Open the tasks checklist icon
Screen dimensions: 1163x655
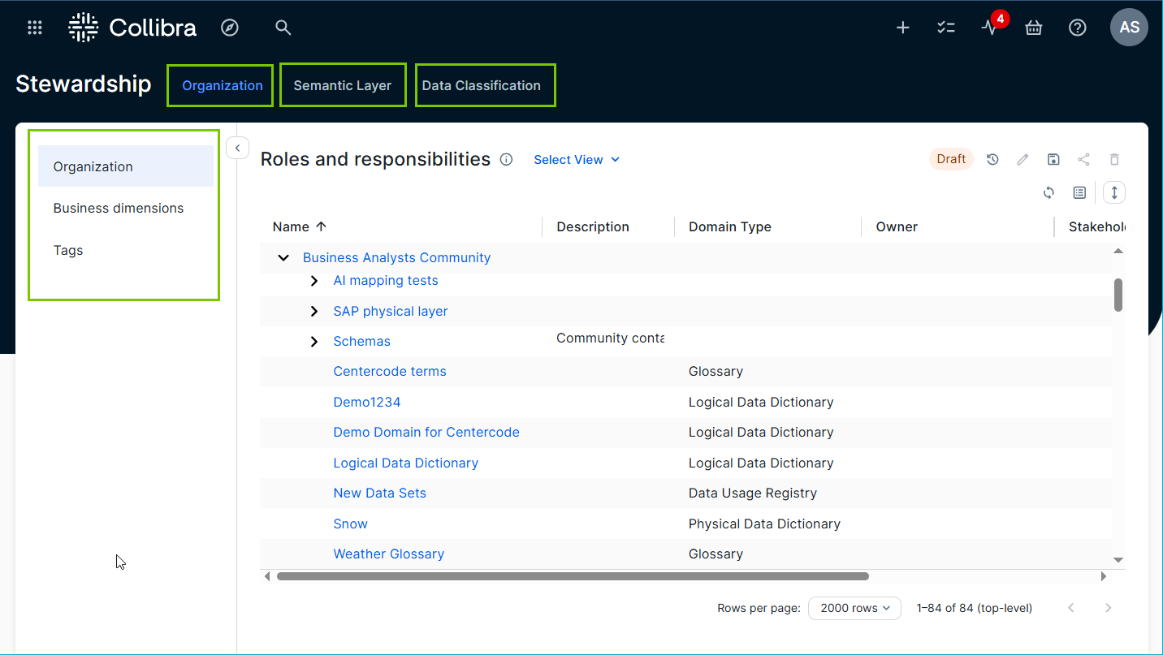pyautogui.click(x=945, y=28)
